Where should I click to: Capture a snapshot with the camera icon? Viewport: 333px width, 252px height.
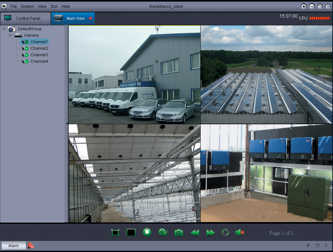pos(179,232)
